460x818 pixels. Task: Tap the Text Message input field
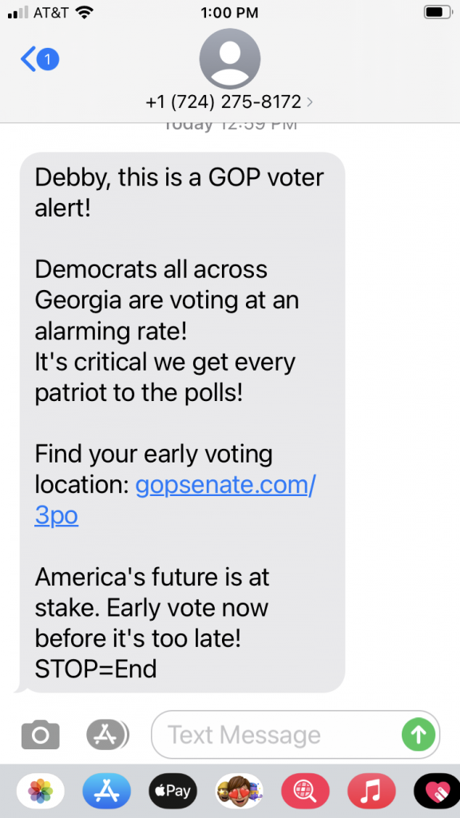point(295,735)
